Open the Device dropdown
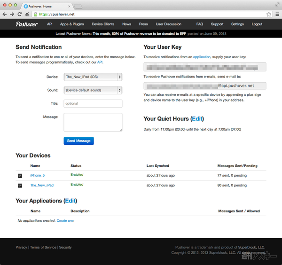 [93, 77]
